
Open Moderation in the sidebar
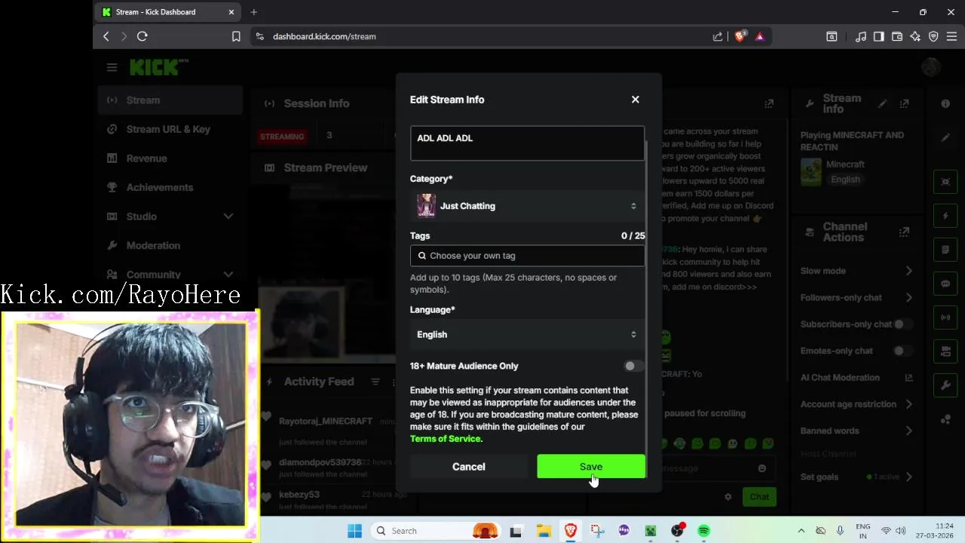(170, 245)
